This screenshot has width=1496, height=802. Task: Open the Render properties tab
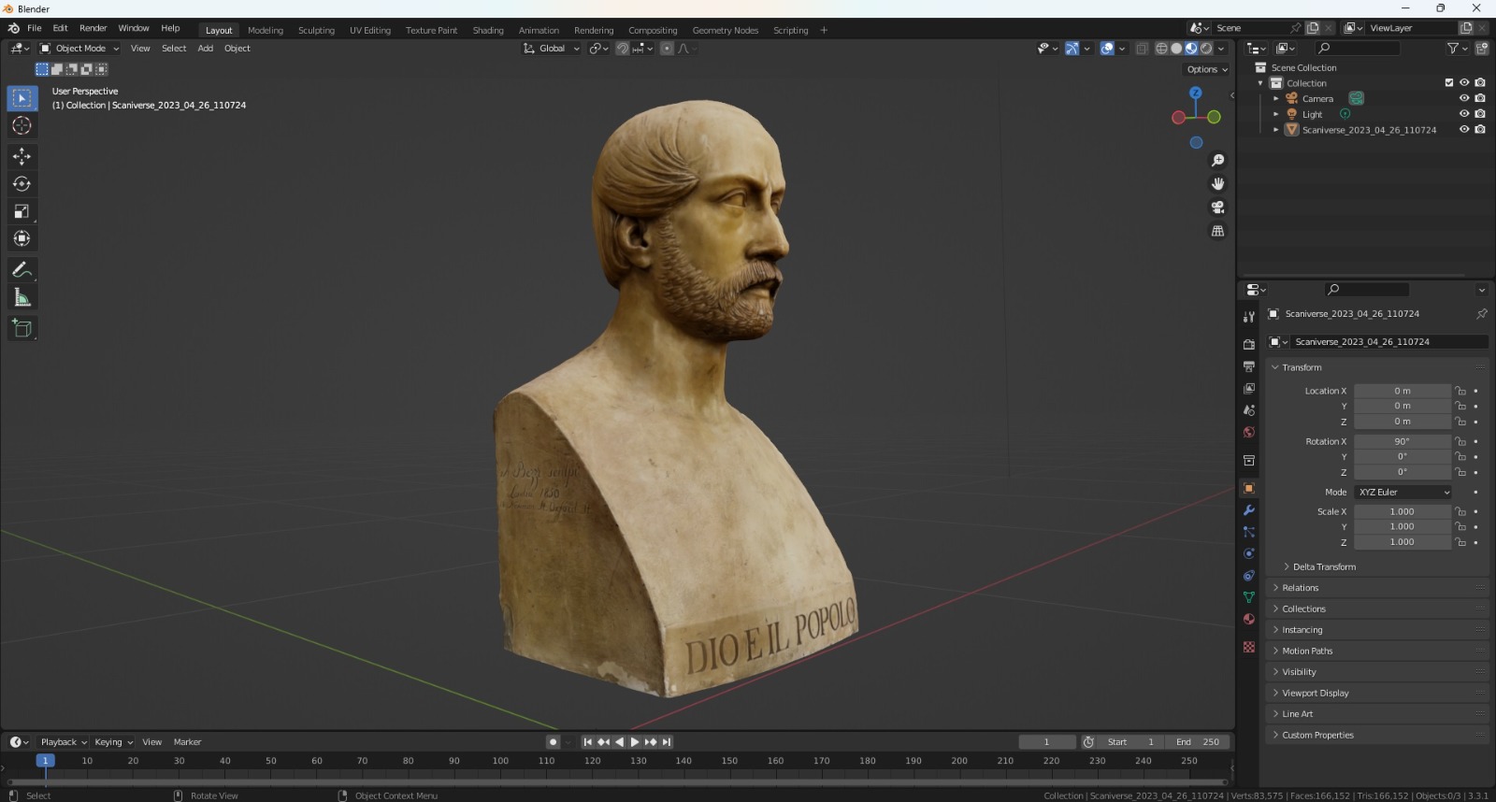tap(1248, 344)
